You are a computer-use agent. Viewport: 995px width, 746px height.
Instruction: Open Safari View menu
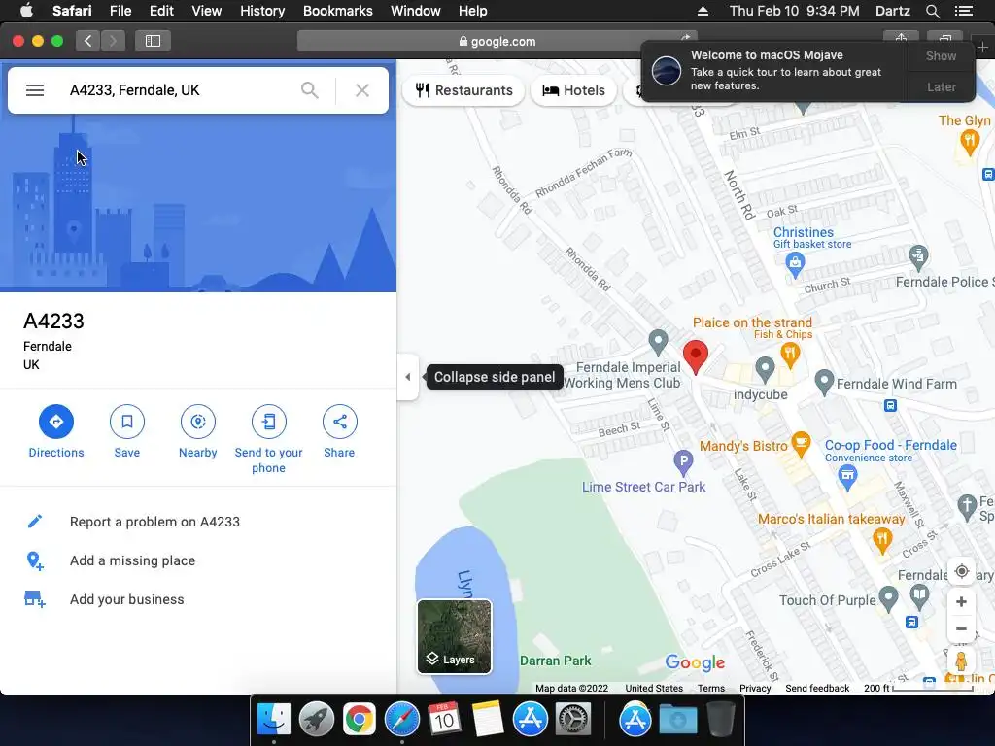(206, 11)
